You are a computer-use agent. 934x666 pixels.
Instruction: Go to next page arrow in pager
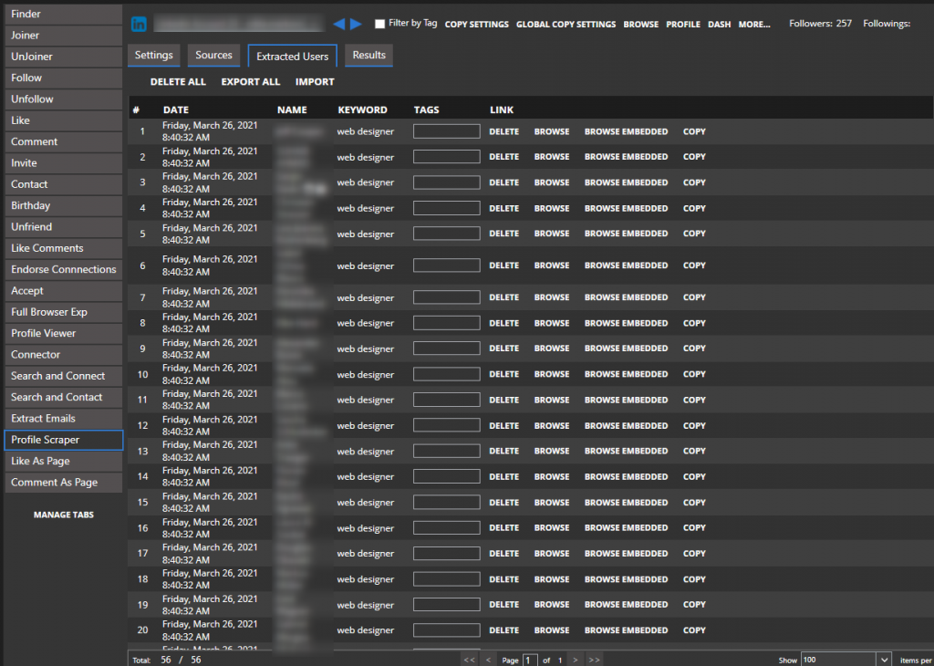tap(575, 660)
